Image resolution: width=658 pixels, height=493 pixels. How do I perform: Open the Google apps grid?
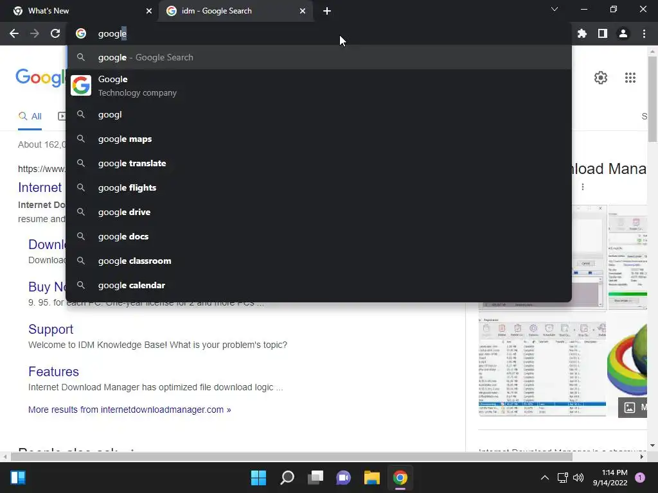630,78
